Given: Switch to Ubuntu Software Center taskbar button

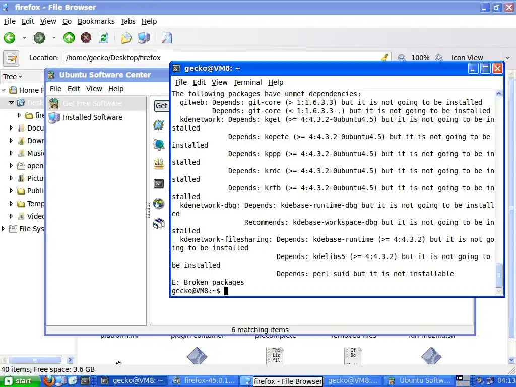Looking at the screenshot, I should pyautogui.click(x=419, y=381).
